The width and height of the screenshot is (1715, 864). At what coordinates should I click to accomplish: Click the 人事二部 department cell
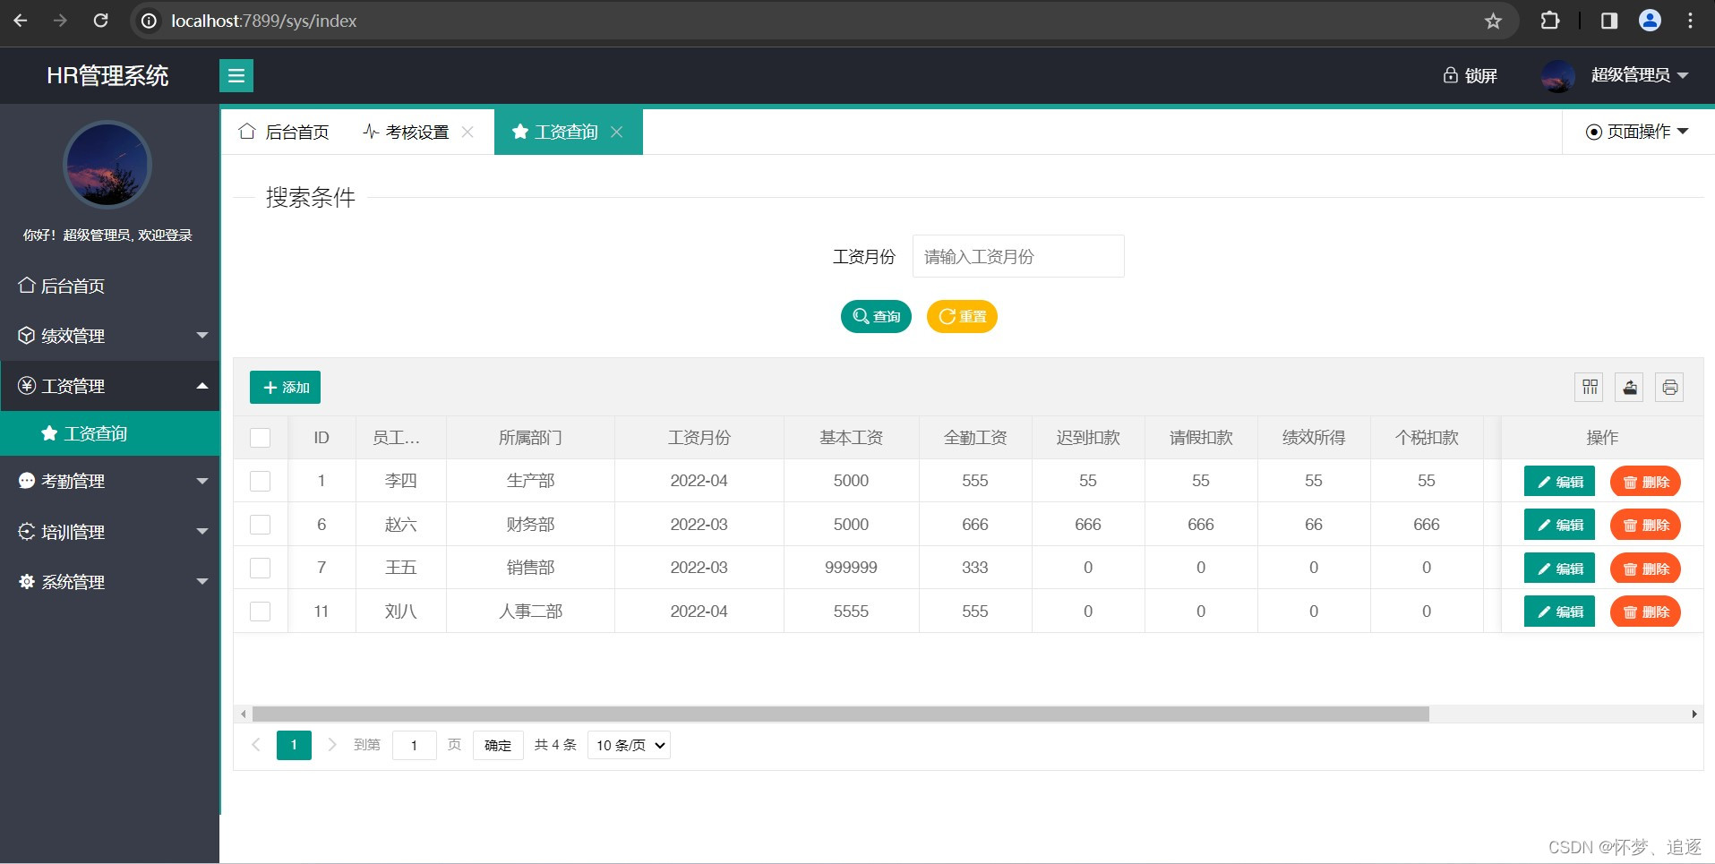click(530, 612)
